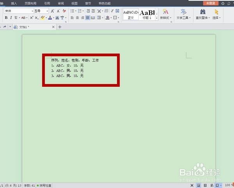Align text right

coord(82,18)
